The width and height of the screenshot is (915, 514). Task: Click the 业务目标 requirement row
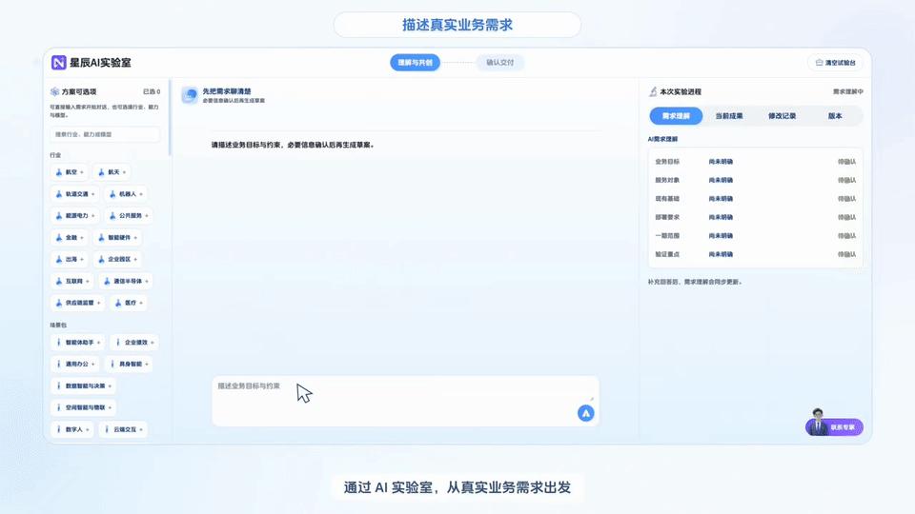(x=755, y=162)
